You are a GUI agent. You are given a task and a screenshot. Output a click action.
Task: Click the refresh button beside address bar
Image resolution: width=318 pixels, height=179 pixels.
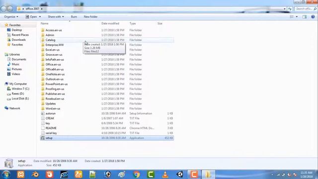290,9
